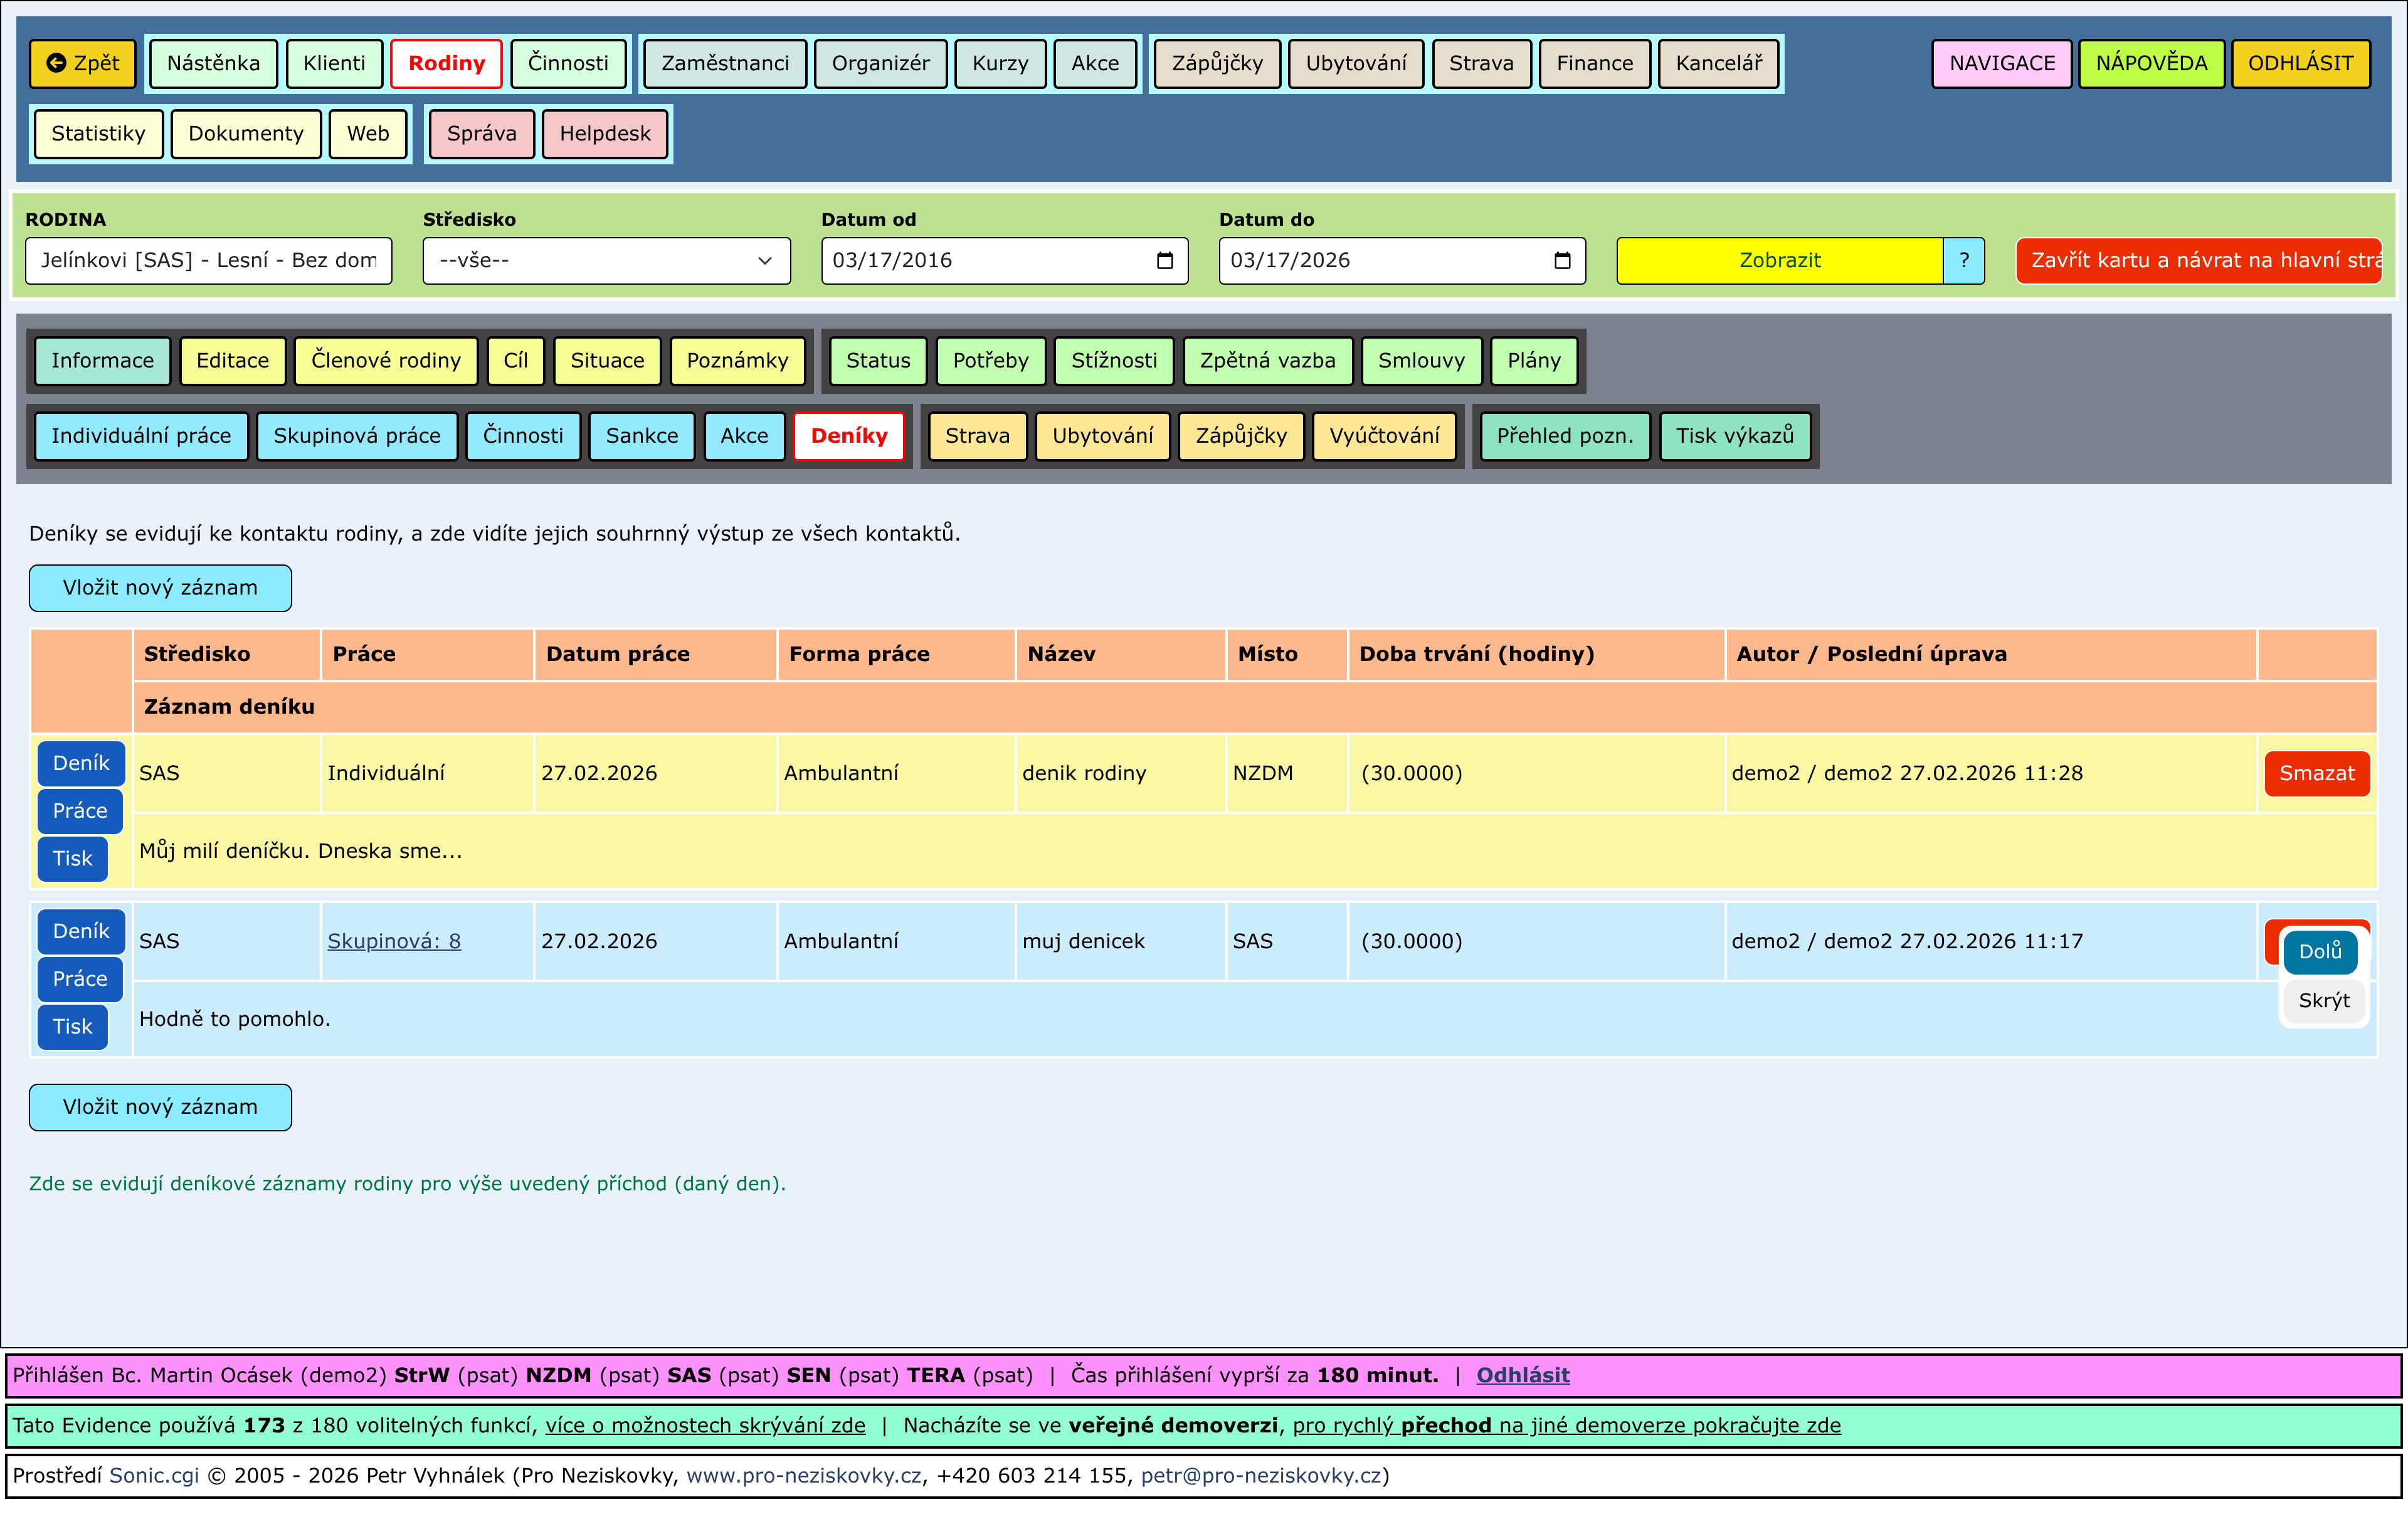
Task: Click the Zpět back arrow button
Action: click(83, 63)
